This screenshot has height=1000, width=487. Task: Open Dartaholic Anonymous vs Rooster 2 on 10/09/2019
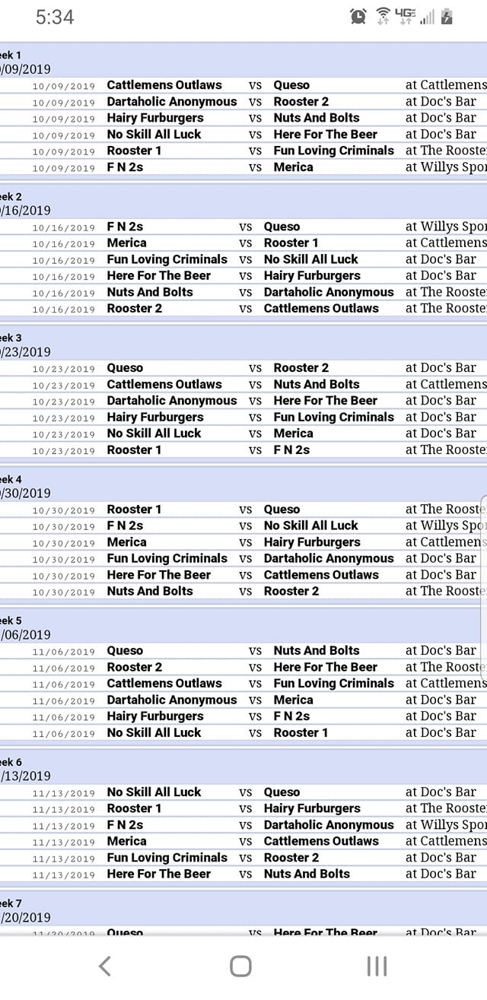tap(243, 102)
